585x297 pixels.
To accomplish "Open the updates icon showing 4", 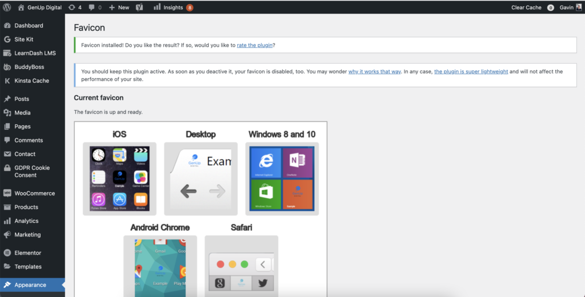I will (71, 7).
